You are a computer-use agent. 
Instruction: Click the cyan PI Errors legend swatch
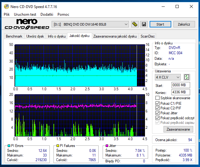pyautogui.click(x=9, y=146)
